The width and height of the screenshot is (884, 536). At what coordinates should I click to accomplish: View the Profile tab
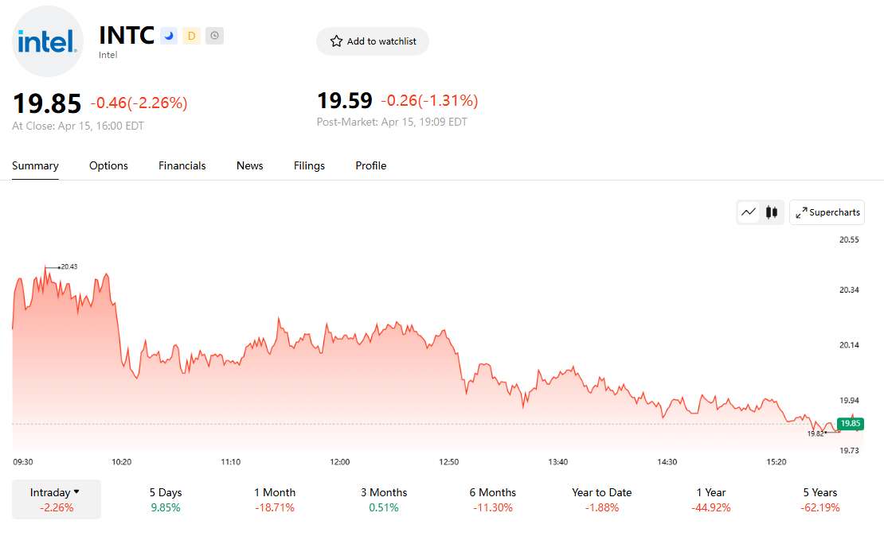pos(370,165)
